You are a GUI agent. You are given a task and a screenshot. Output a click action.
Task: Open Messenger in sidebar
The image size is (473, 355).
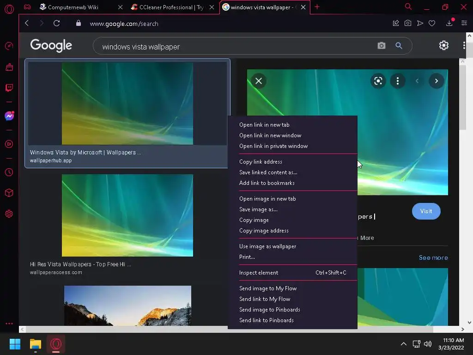9,116
